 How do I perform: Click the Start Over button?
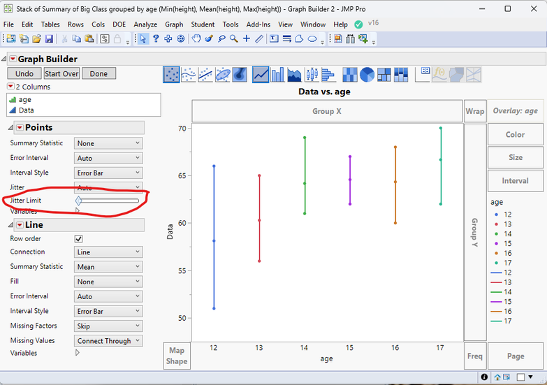tap(61, 73)
